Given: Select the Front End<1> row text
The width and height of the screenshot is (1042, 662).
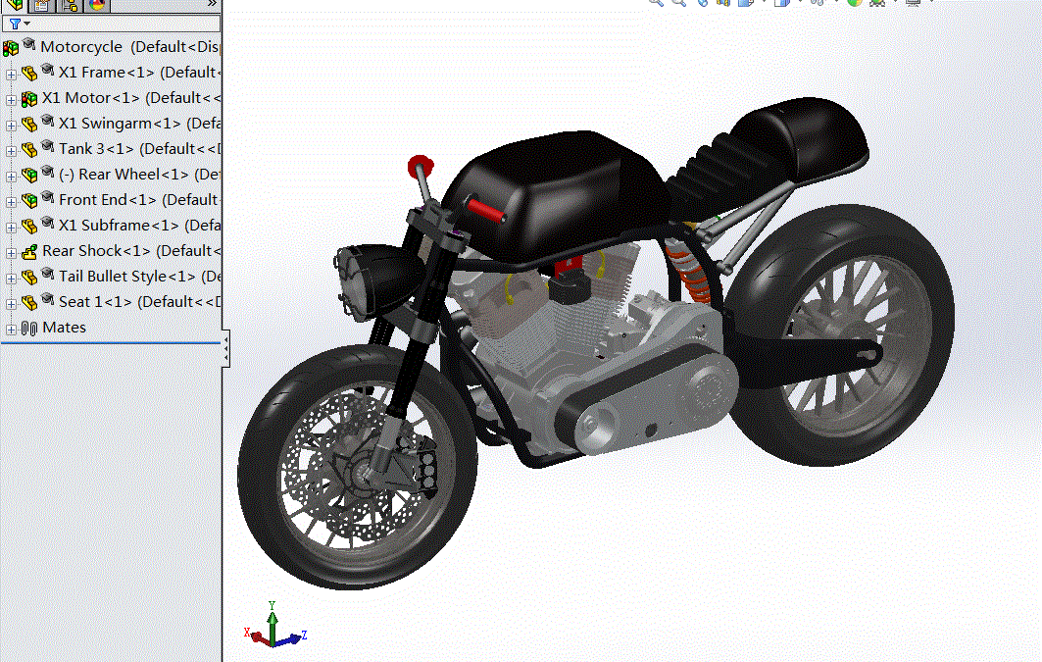Looking at the screenshot, I should [139, 200].
